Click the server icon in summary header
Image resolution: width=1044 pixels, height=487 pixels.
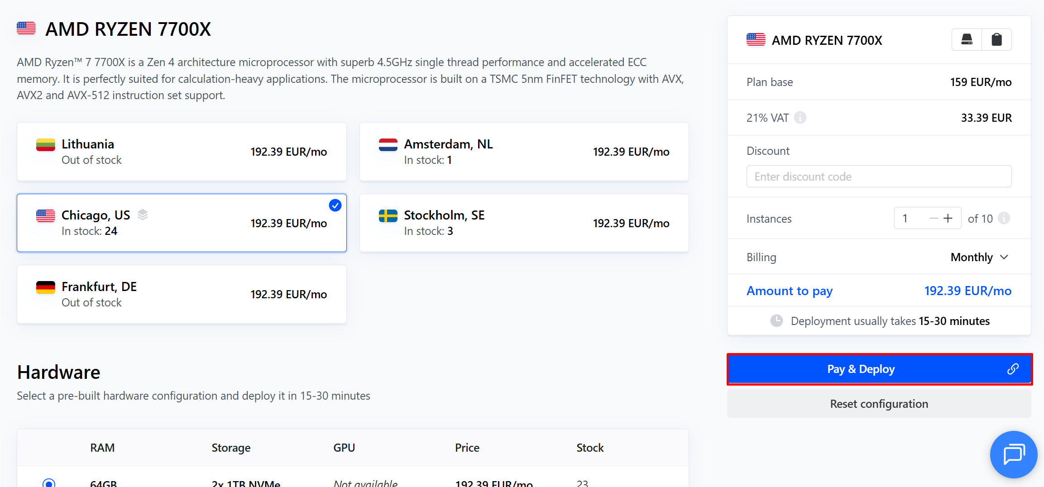pyautogui.click(x=967, y=40)
